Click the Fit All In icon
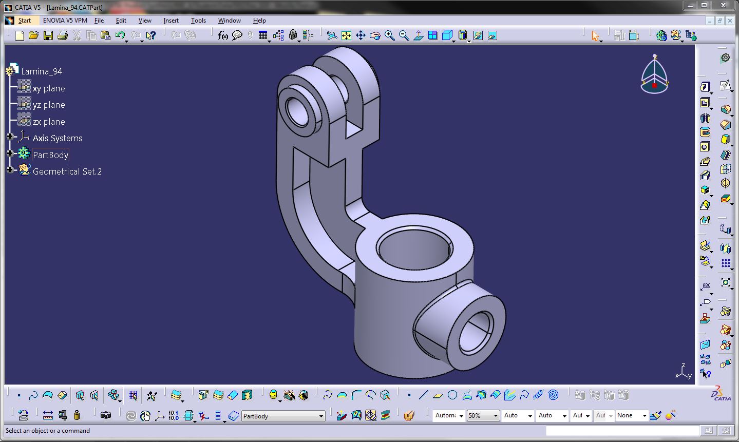 (346, 35)
